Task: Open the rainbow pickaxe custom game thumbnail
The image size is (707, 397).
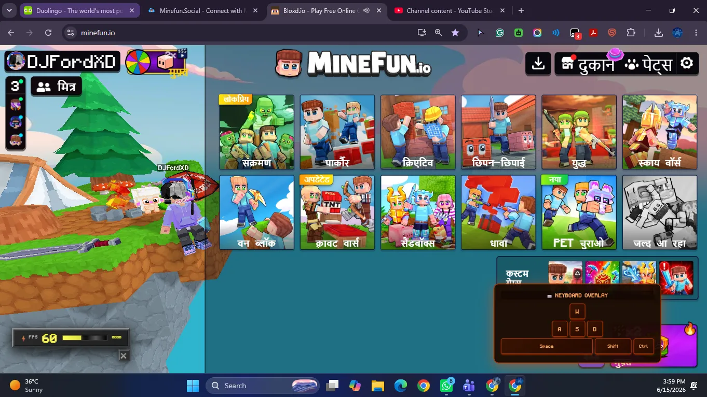Action: (603, 273)
